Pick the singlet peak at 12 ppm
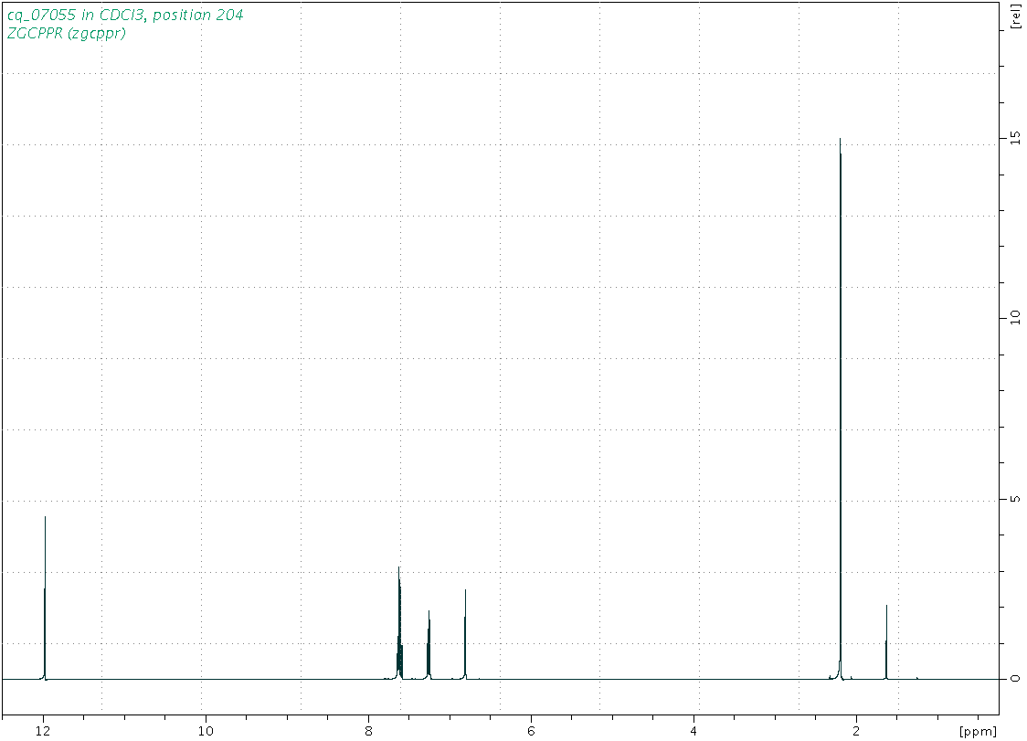The height and width of the screenshot is (741, 1027). (x=45, y=598)
